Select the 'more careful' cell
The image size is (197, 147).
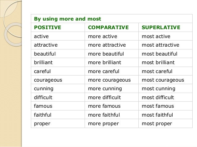tap(104, 72)
